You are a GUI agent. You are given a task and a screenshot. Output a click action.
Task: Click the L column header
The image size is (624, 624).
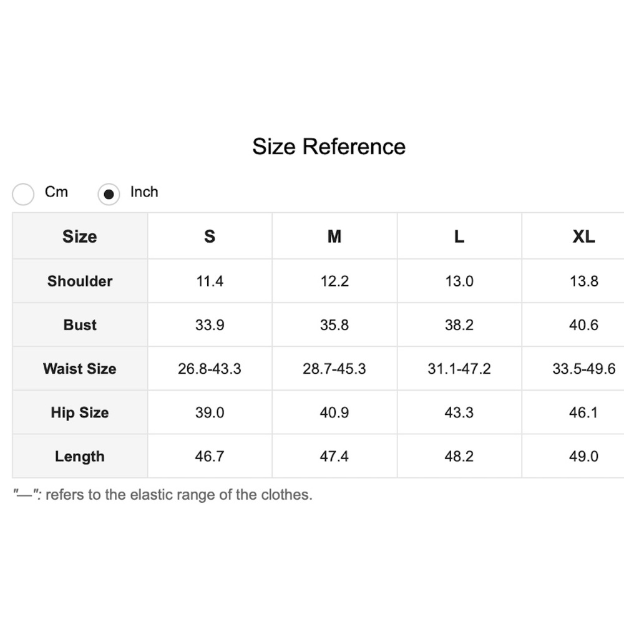pos(459,236)
